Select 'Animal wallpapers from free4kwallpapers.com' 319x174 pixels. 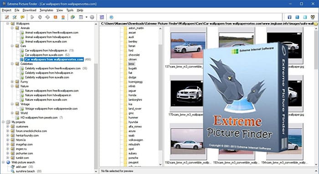[51, 32]
